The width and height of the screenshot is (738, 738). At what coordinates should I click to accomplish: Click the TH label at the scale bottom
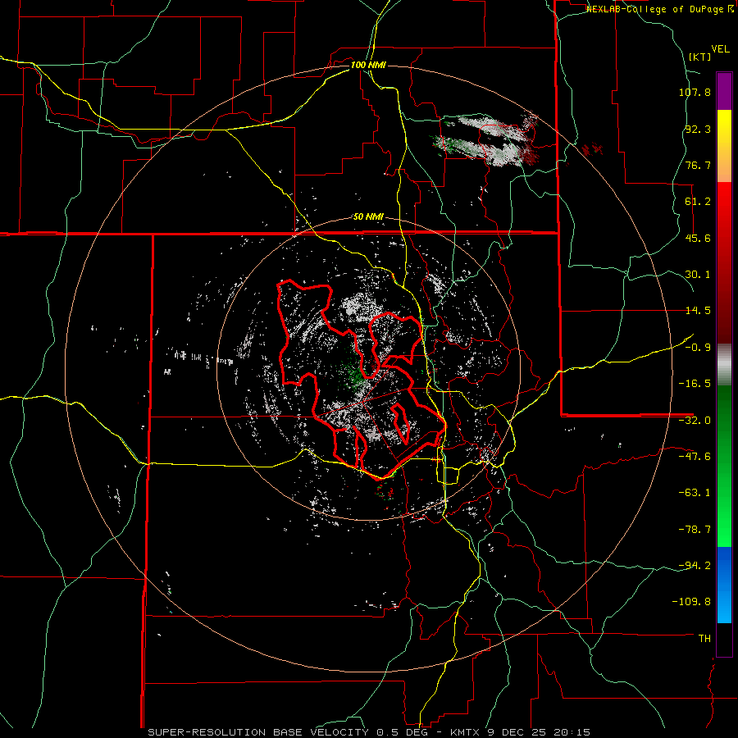(704, 639)
